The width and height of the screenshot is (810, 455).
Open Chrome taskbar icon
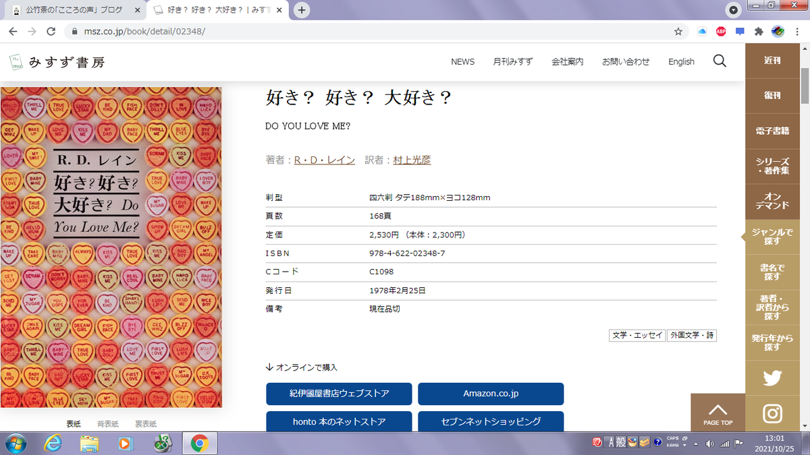tap(199, 444)
